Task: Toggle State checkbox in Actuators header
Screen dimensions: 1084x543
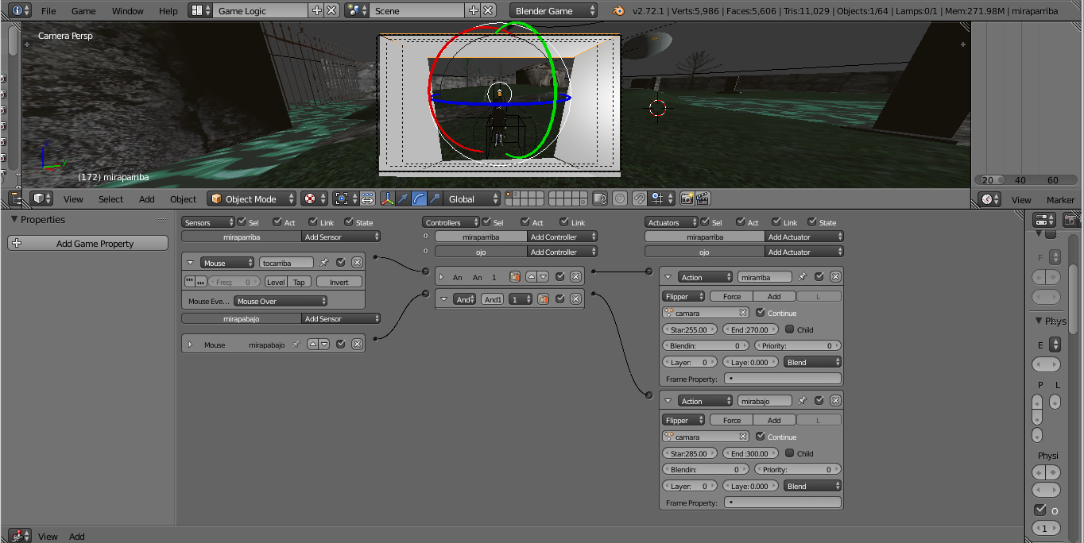Action: click(x=812, y=222)
